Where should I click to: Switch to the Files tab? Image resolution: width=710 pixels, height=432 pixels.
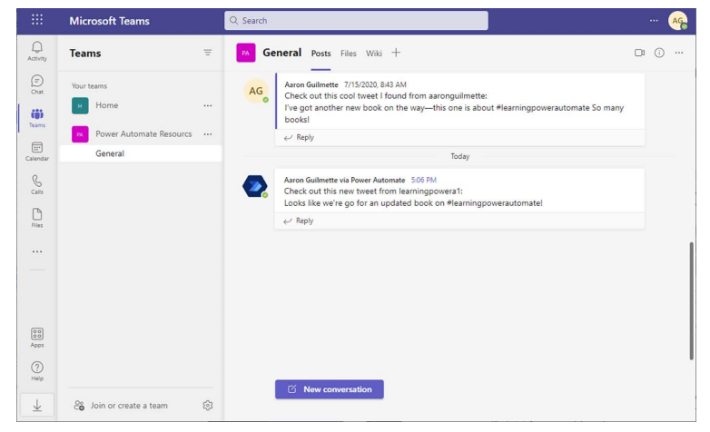coord(349,54)
